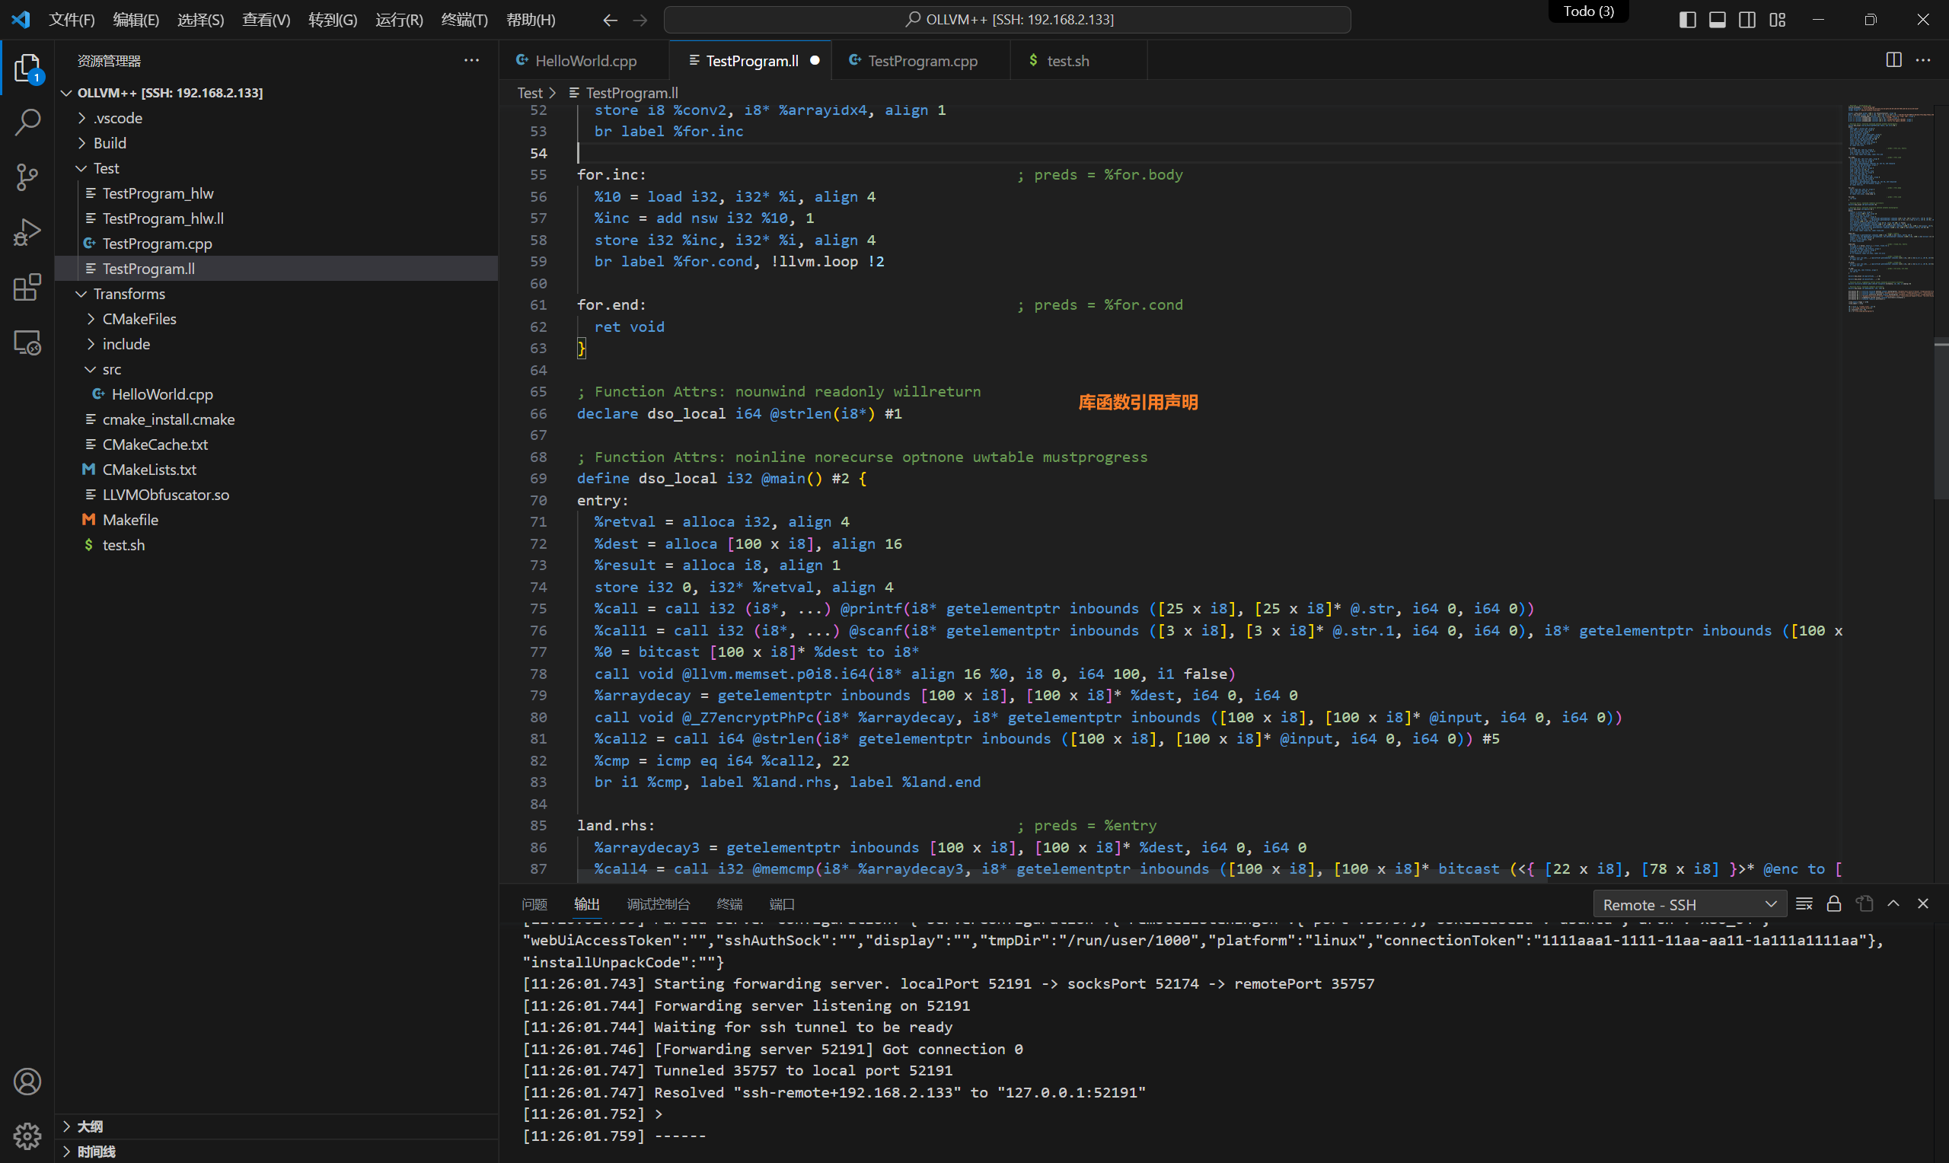The height and width of the screenshot is (1163, 1949).
Task: Open Explorer views and more actions ellipsis
Action: 472,60
